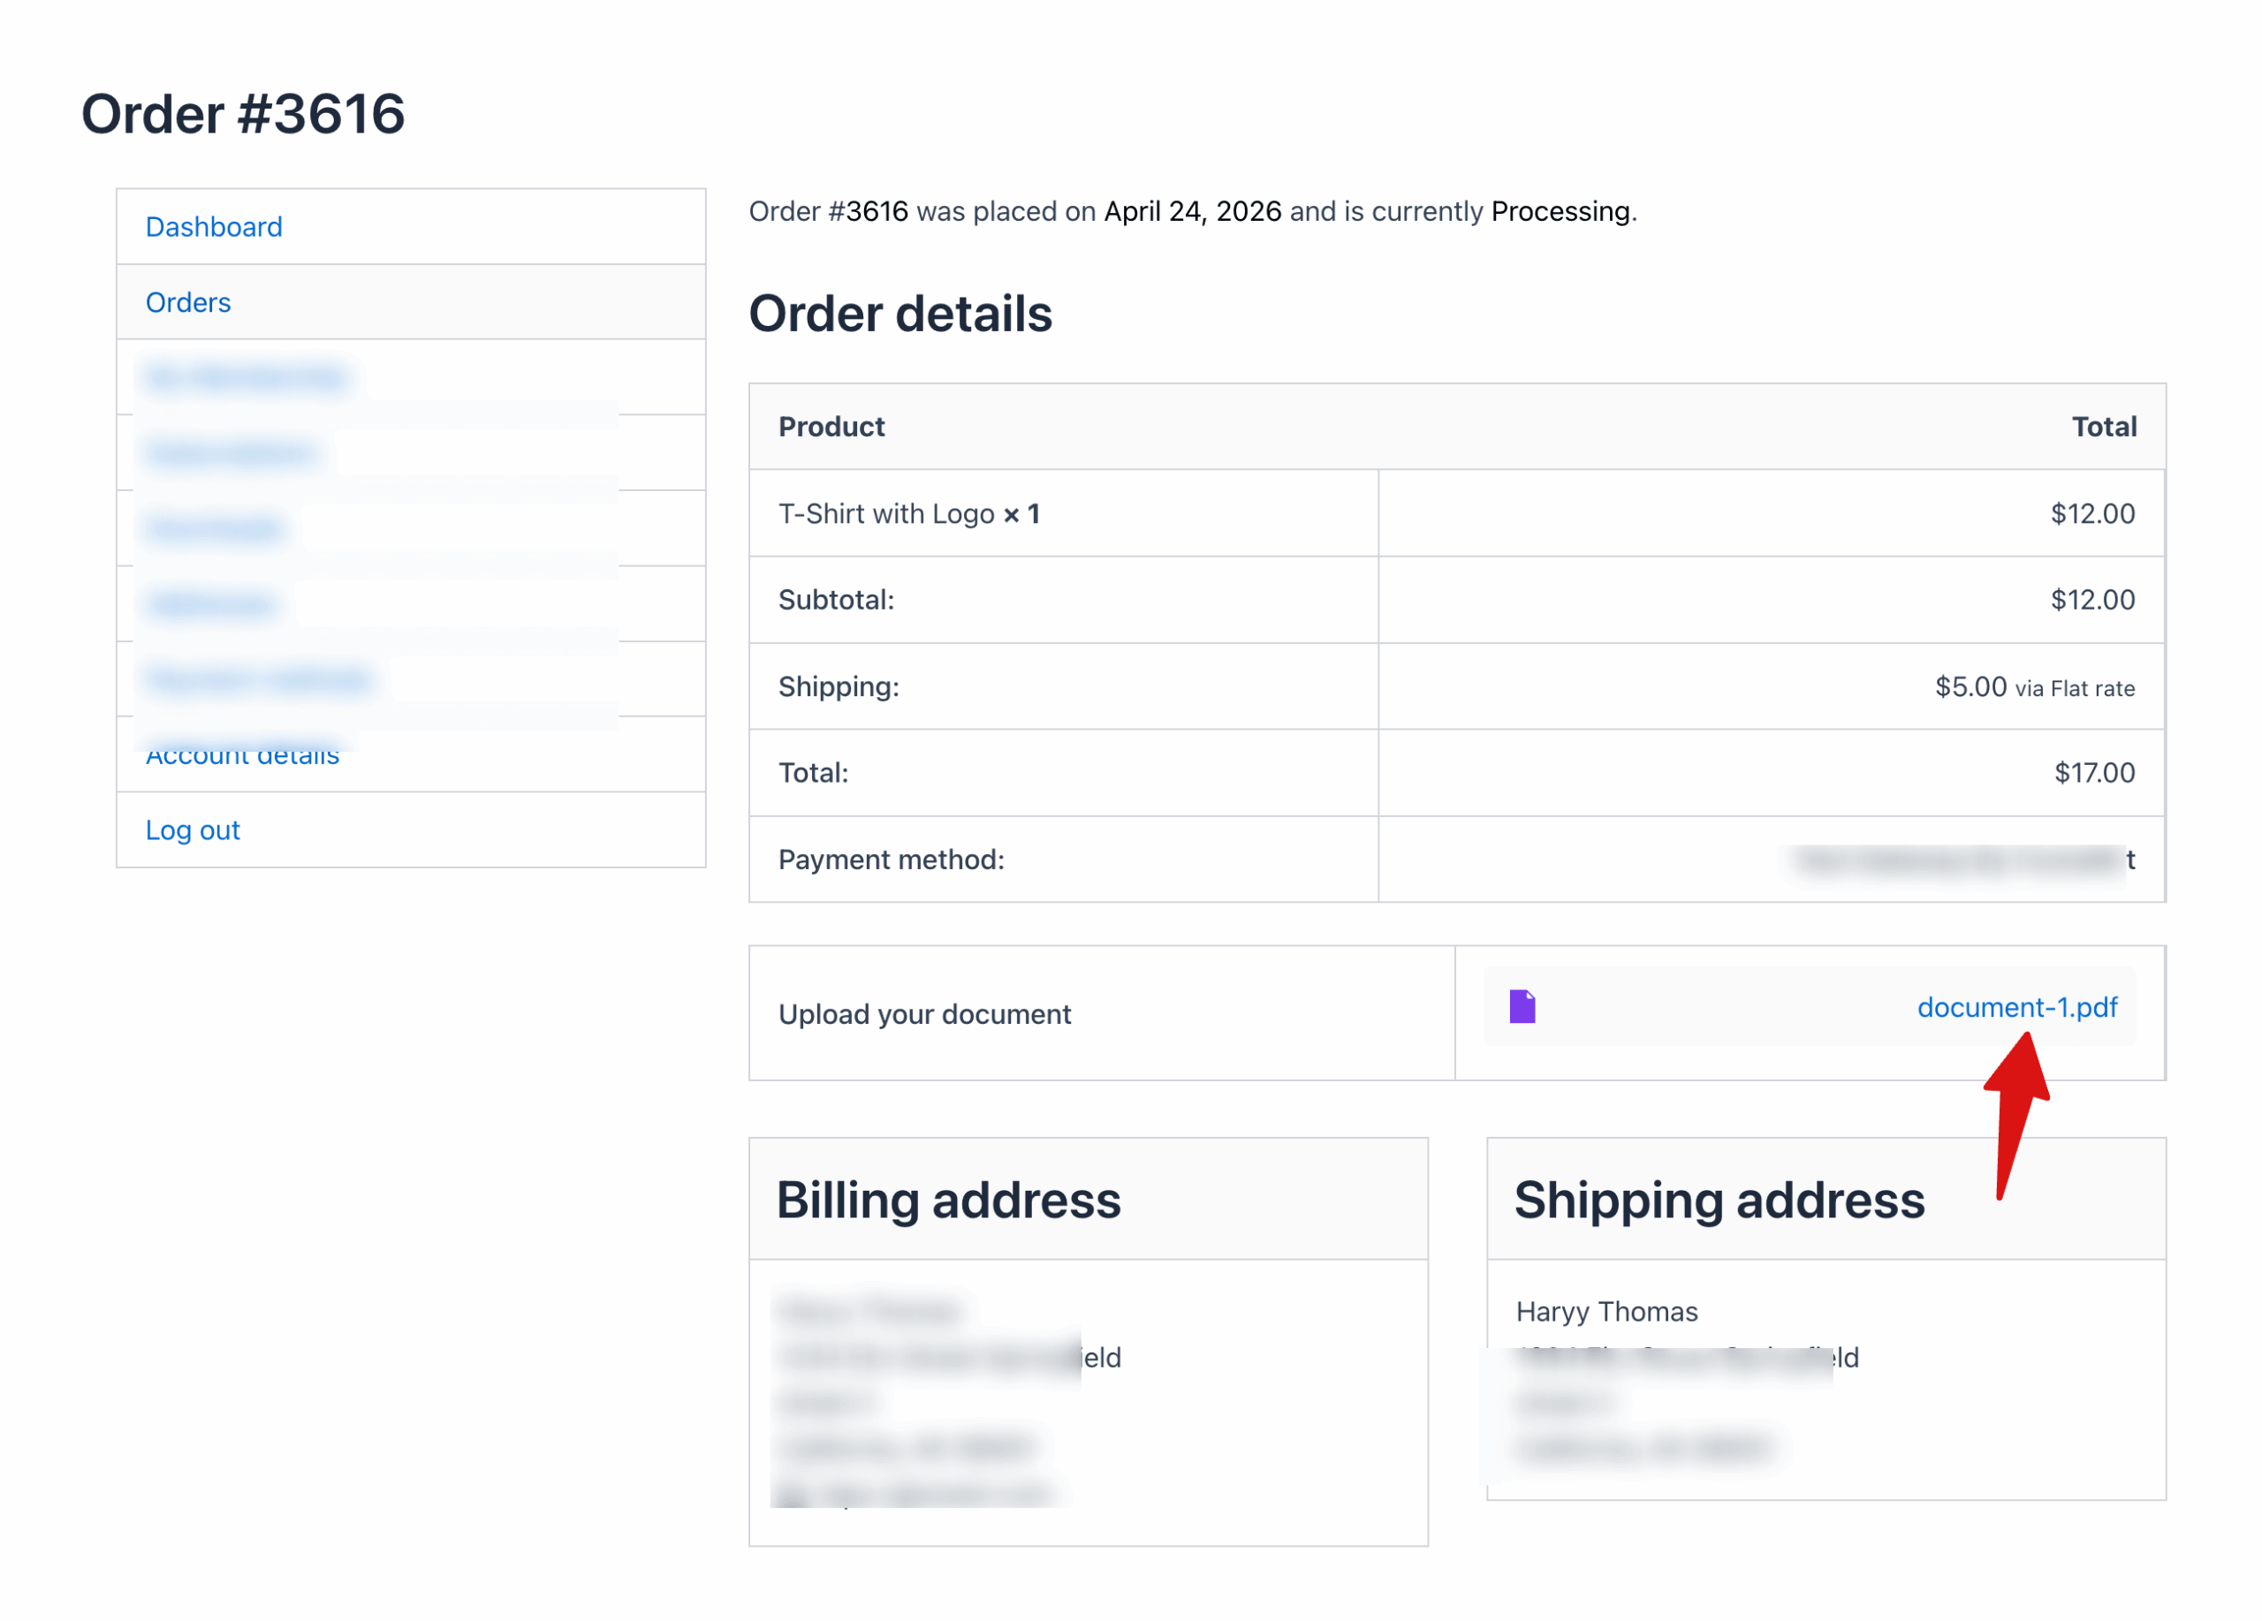Go to Dashboard in account menu
The image size is (2262, 1621).
[x=214, y=227]
